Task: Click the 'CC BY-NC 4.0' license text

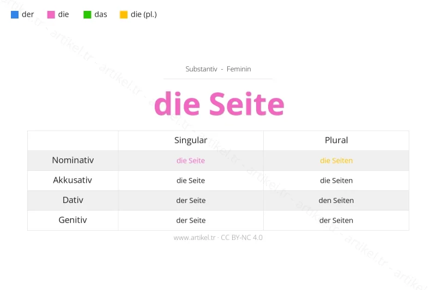Action: point(244,238)
